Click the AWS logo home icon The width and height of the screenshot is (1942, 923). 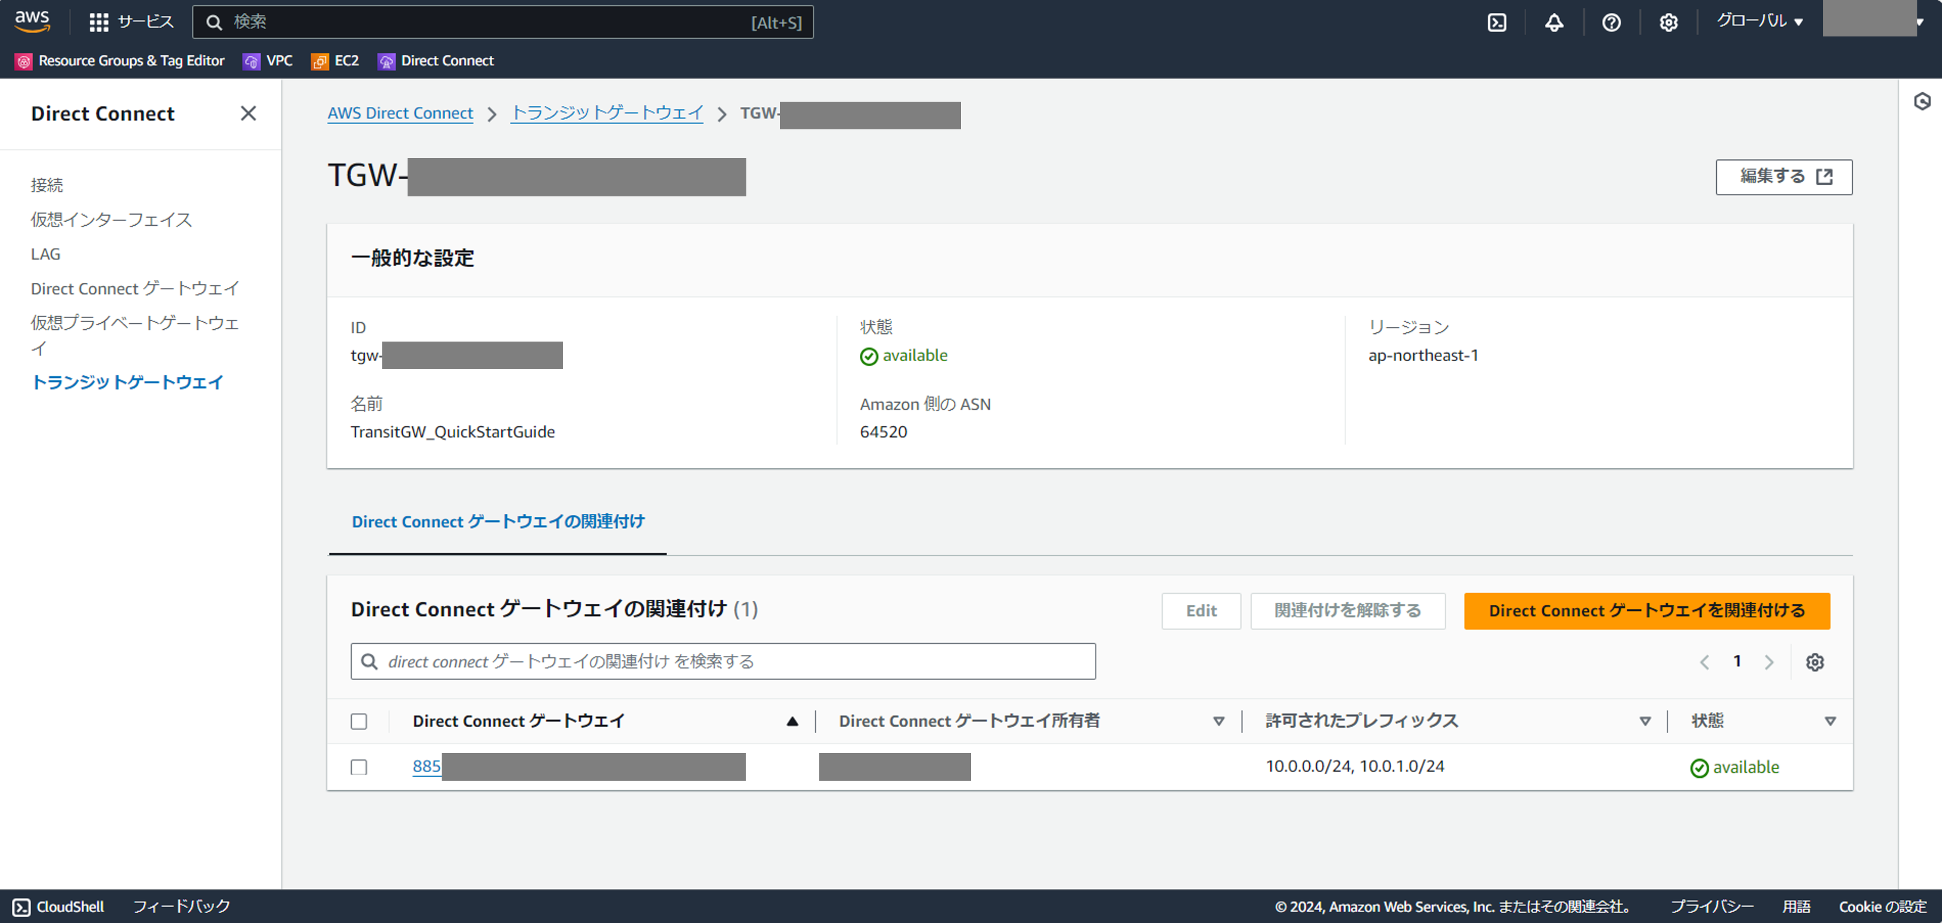[32, 22]
